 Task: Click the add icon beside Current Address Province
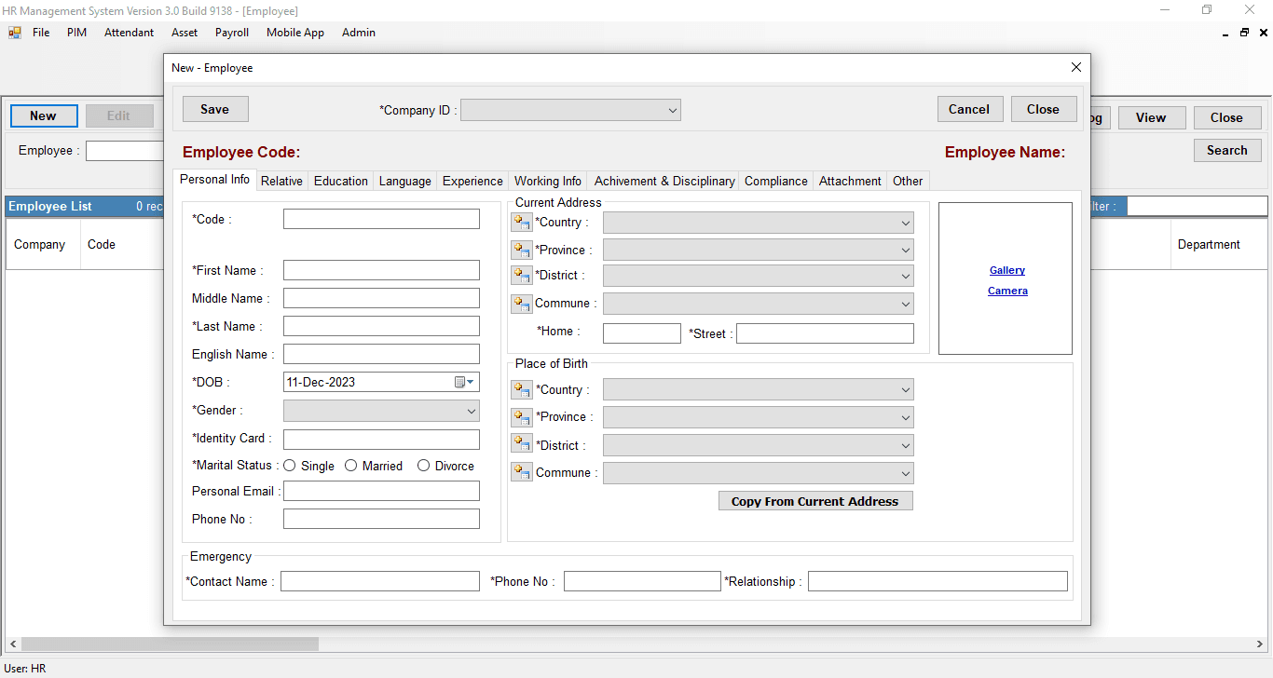(522, 251)
